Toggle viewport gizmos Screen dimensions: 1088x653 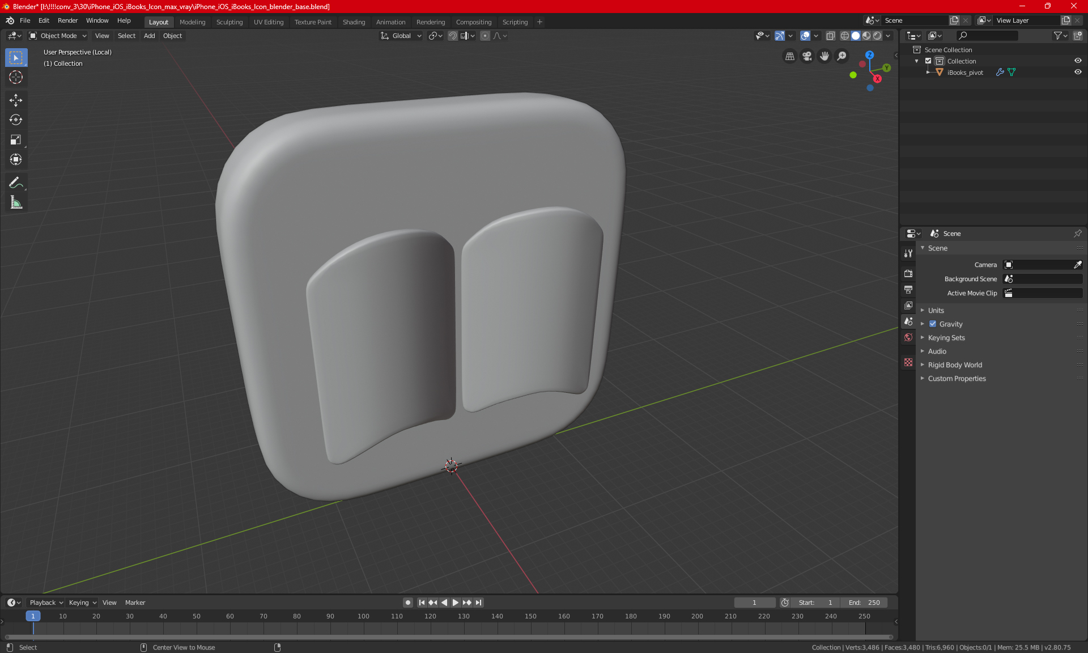(780, 36)
